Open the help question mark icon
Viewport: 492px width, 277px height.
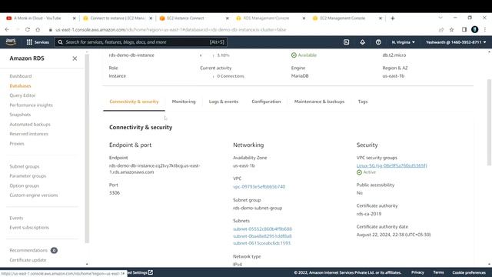click(378, 42)
